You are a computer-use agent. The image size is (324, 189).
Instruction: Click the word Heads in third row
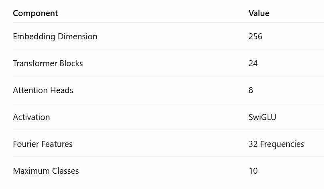coord(62,90)
